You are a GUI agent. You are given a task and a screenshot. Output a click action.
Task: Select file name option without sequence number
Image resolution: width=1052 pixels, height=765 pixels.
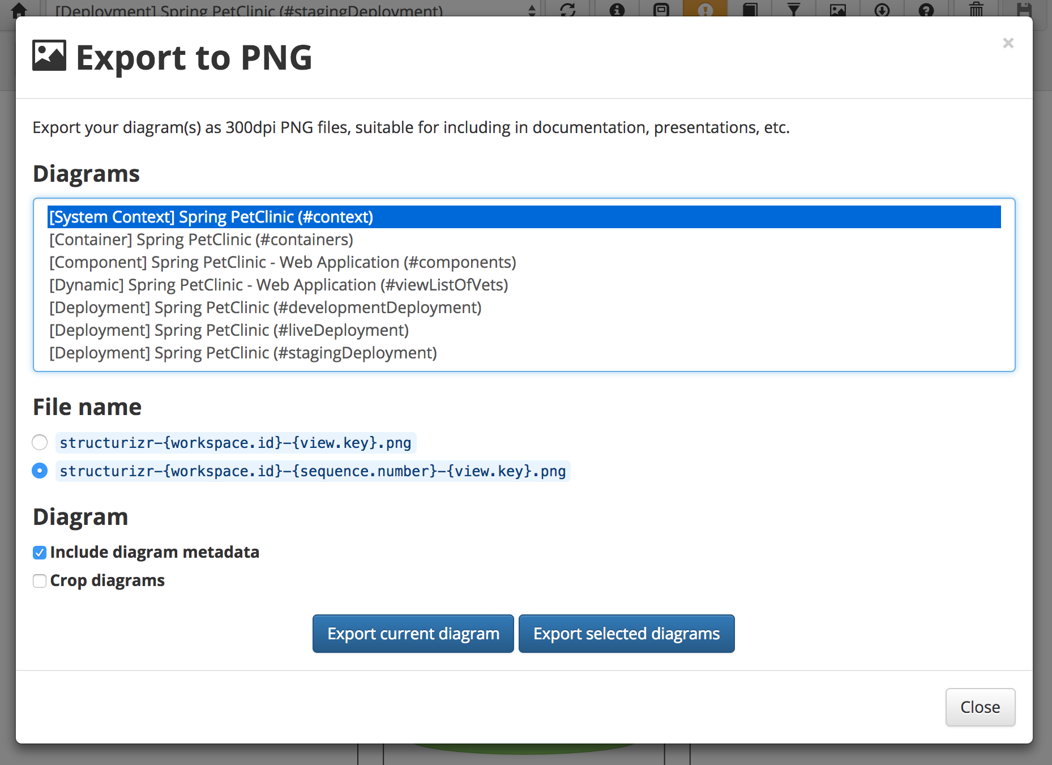(40, 442)
